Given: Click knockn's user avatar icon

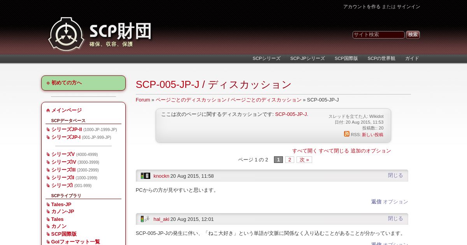Looking at the screenshot, I should (147, 176).
